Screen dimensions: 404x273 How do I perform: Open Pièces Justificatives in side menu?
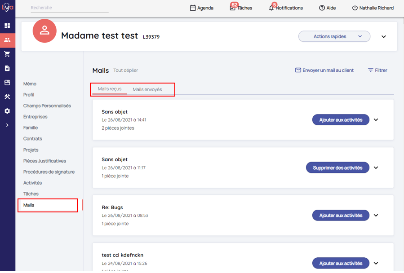44,161
